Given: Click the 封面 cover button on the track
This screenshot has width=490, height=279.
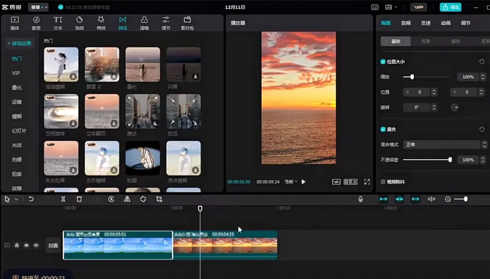Looking at the screenshot, I should (53, 245).
